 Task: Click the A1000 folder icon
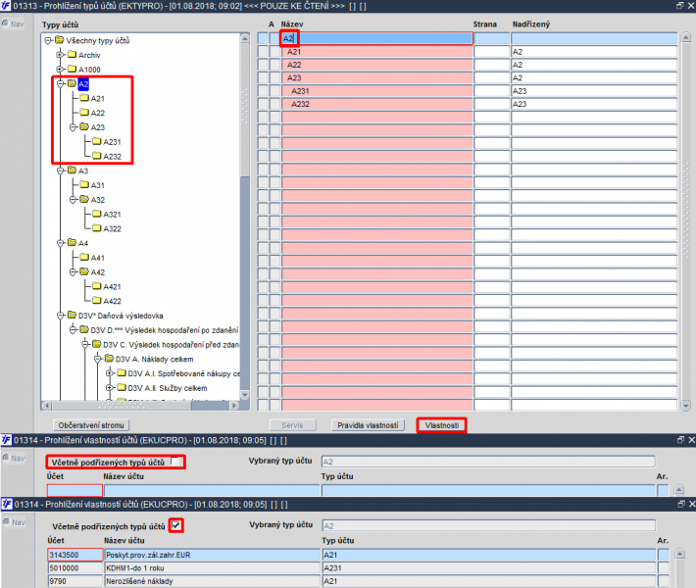coord(72,70)
